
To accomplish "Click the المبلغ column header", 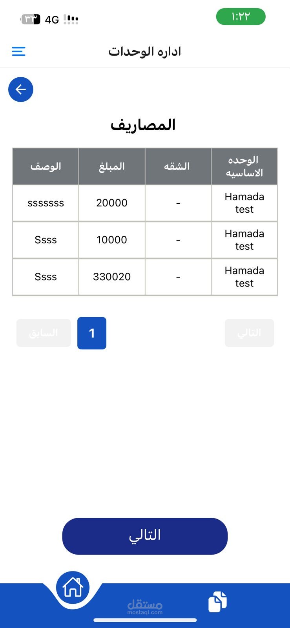I will pyautogui.click(x=112, y=166).
